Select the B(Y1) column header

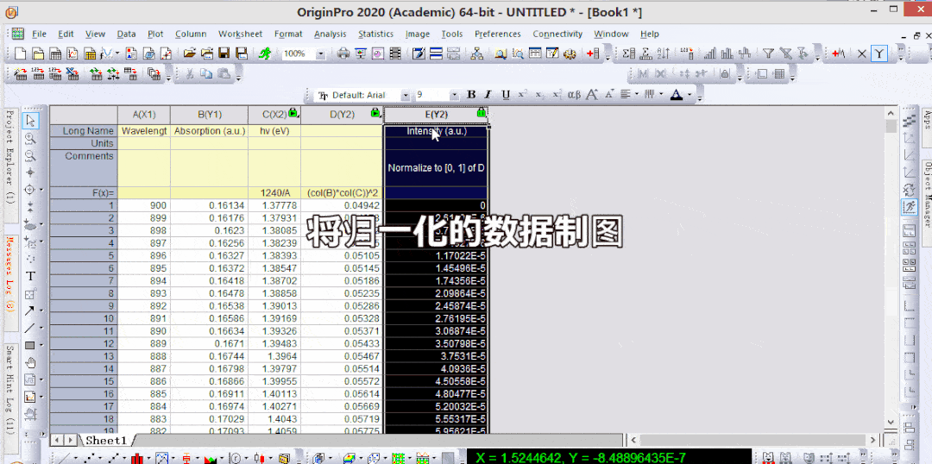click(x=209, y=115)
